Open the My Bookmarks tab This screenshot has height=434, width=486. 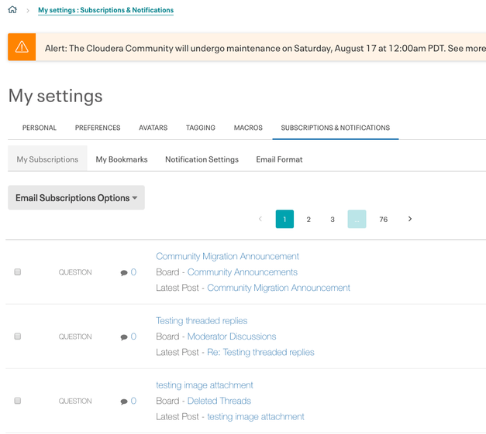pos(122,159)
